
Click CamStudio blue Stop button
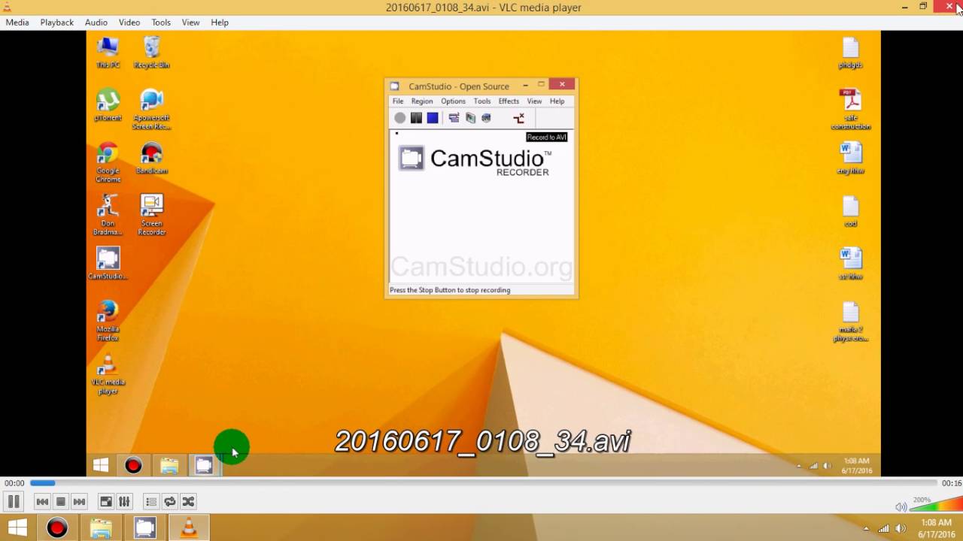[x=433, y=118]
